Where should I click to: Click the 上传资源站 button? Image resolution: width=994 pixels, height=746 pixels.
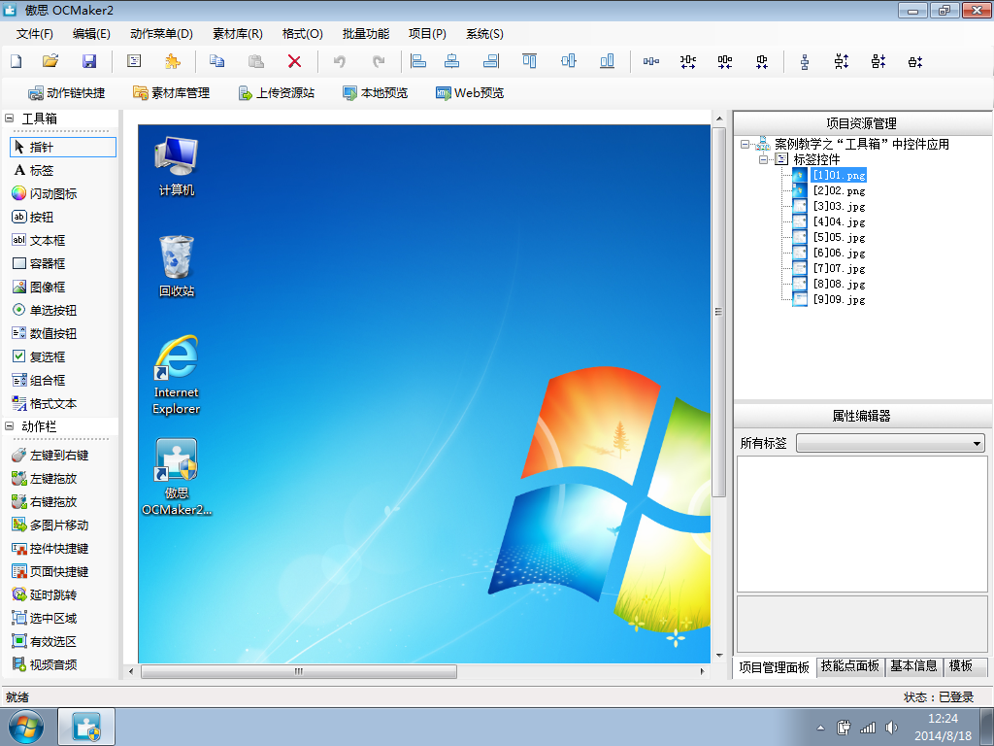pos(277,93)
